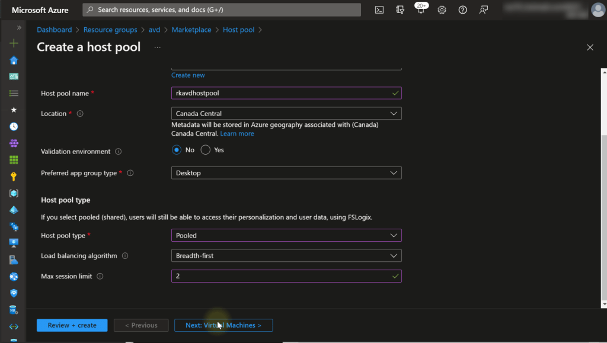Open Favorites star in left sidebar
The image size is (607, 343).
pos(14,110)
